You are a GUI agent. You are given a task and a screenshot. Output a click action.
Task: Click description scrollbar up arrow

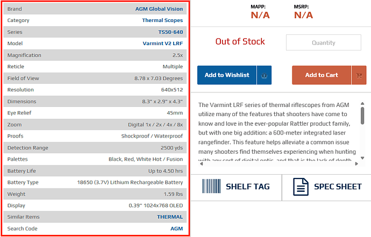362,104
